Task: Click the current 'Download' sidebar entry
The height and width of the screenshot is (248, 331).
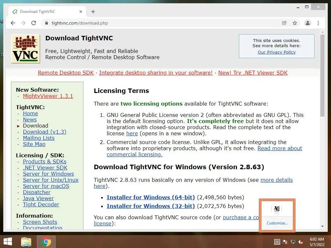Action: pos(36,126)
